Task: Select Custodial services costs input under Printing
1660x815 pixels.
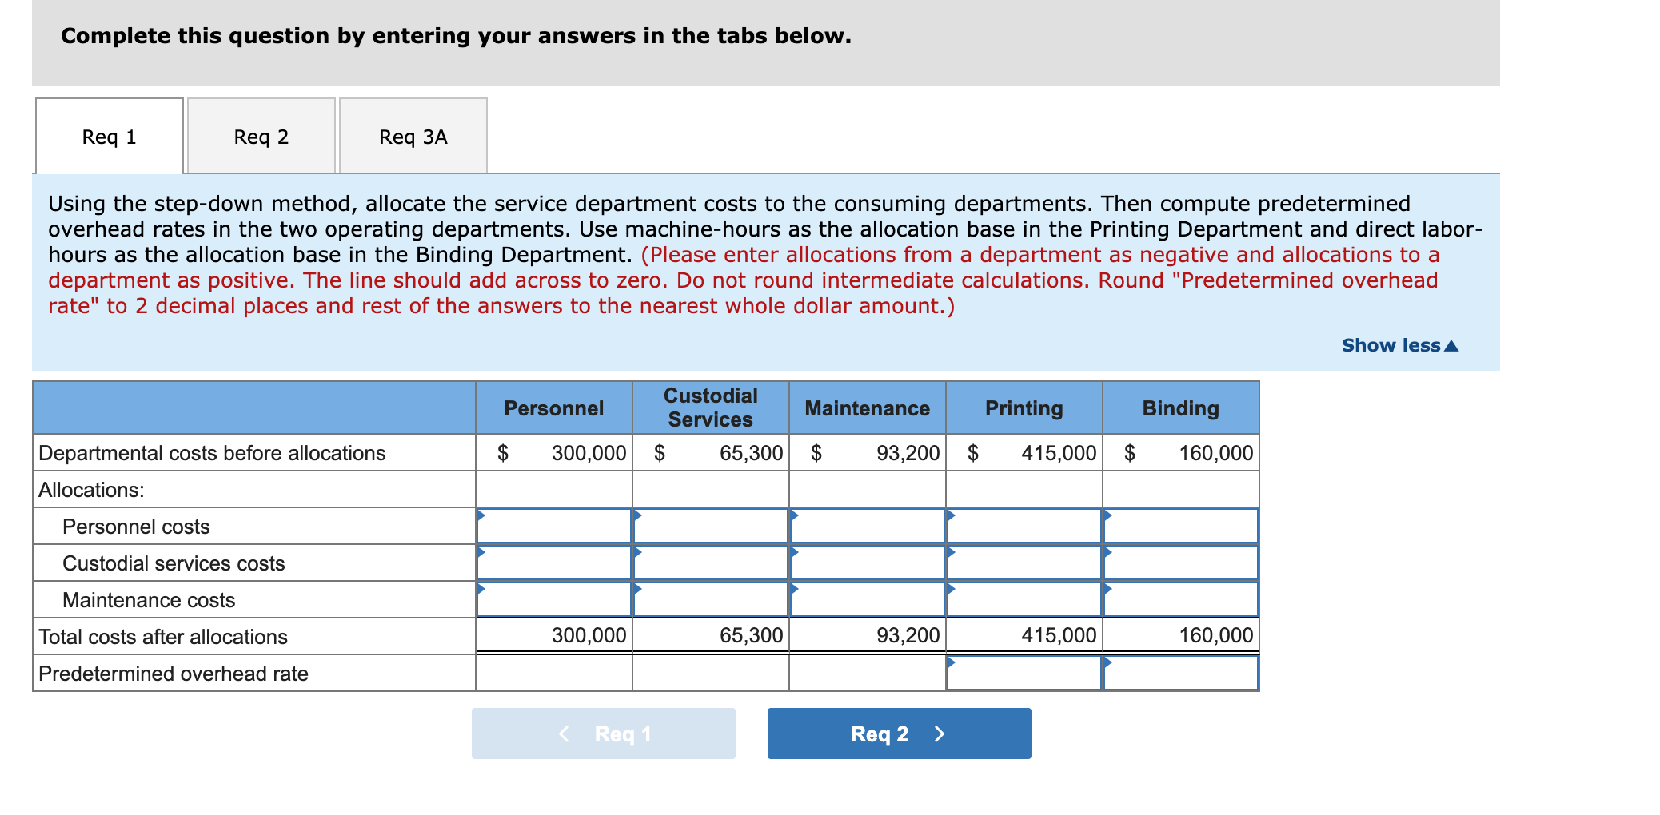Action: click(1024, 563)
